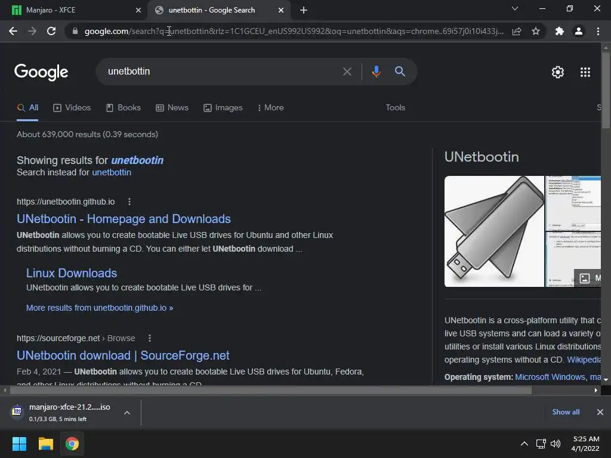The height and width of the screenshot is (458, 611).
Task: Open the Chrome profile icon
Action: (579, 31)
